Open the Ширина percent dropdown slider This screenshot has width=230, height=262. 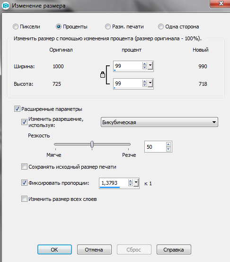pos(150,66)
